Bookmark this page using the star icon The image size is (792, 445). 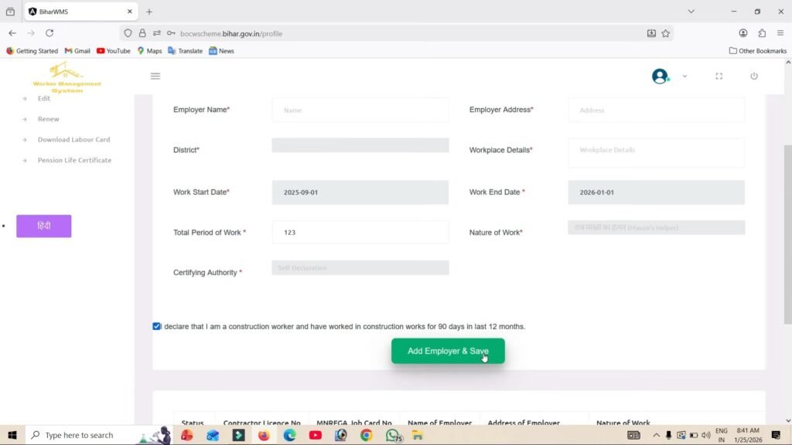664,33
